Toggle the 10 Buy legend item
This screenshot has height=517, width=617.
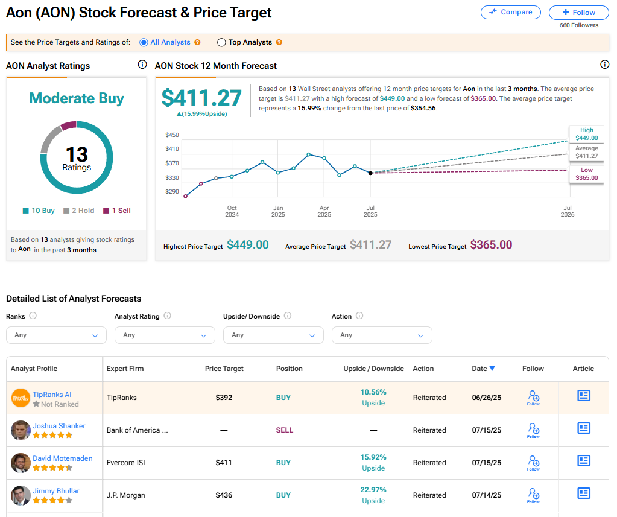pyautogui.click(x=39, y=211)
